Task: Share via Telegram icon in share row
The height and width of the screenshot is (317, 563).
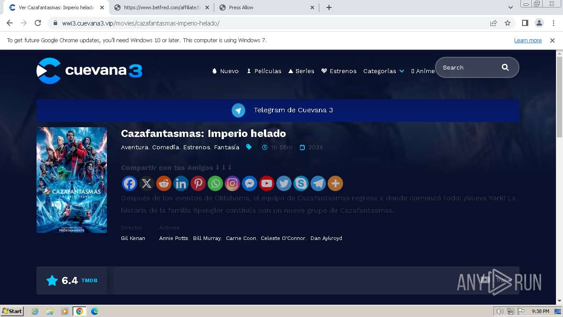Action: (x=318, y=183)
